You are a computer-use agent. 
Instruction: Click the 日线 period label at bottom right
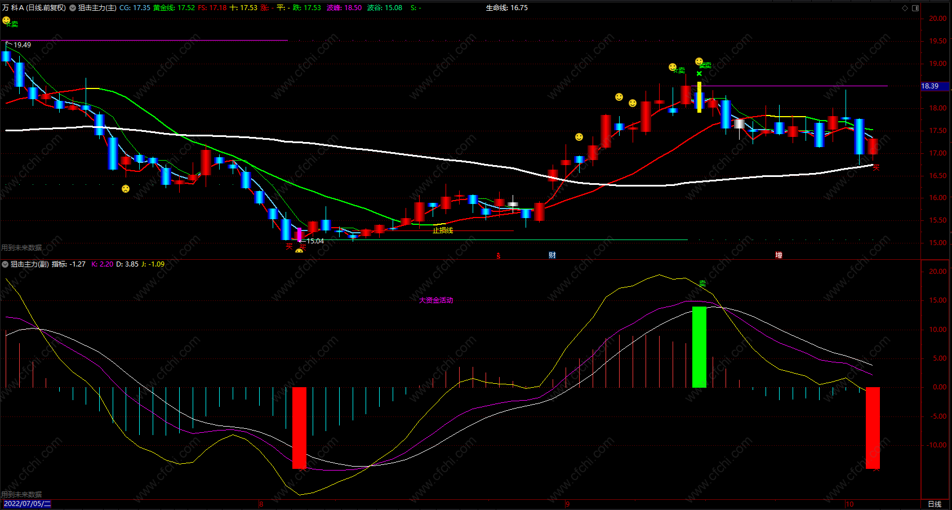pos(935,504)
